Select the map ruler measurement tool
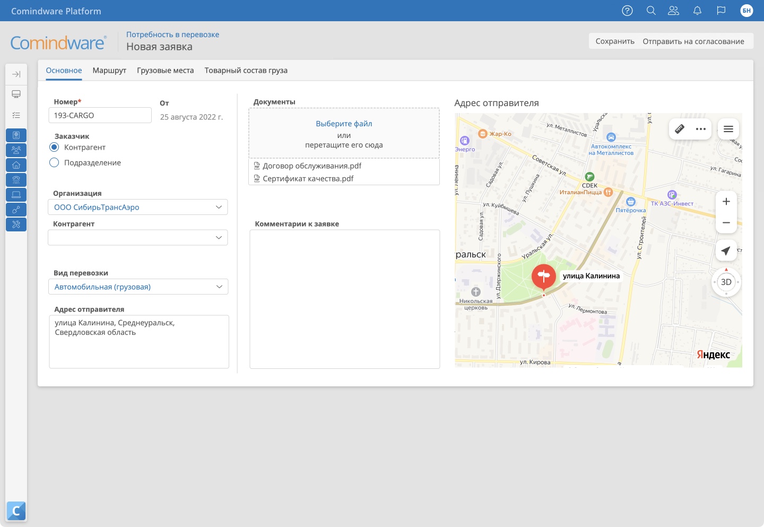Image resolution: width=764 pixels, height=527 pixels. 680,129
